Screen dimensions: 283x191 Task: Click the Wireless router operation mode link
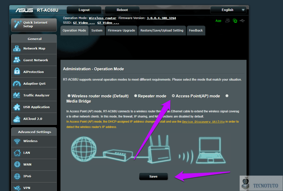102,18
